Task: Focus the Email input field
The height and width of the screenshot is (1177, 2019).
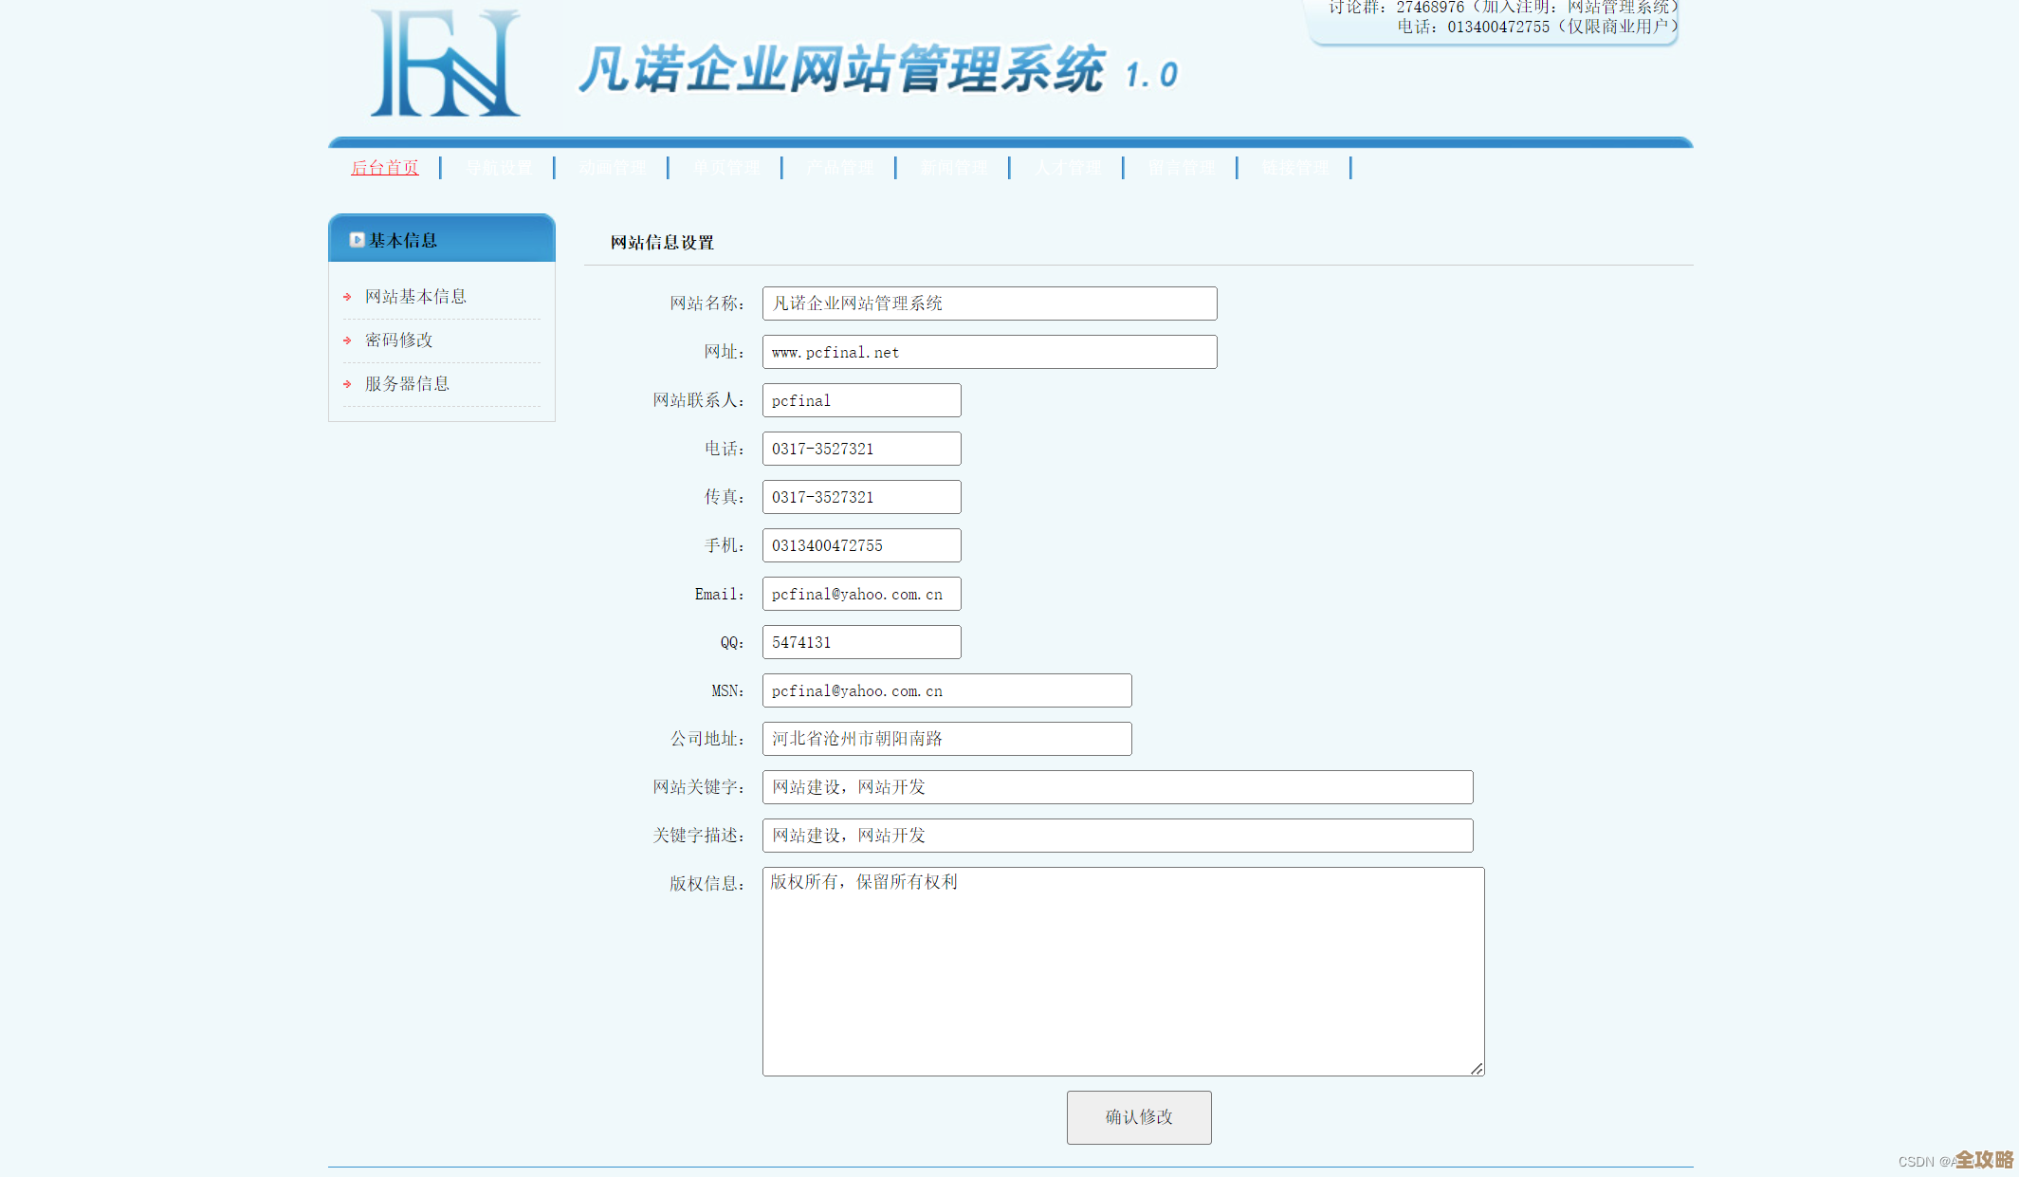Action: pyautogui.click(x=861, y=594)
